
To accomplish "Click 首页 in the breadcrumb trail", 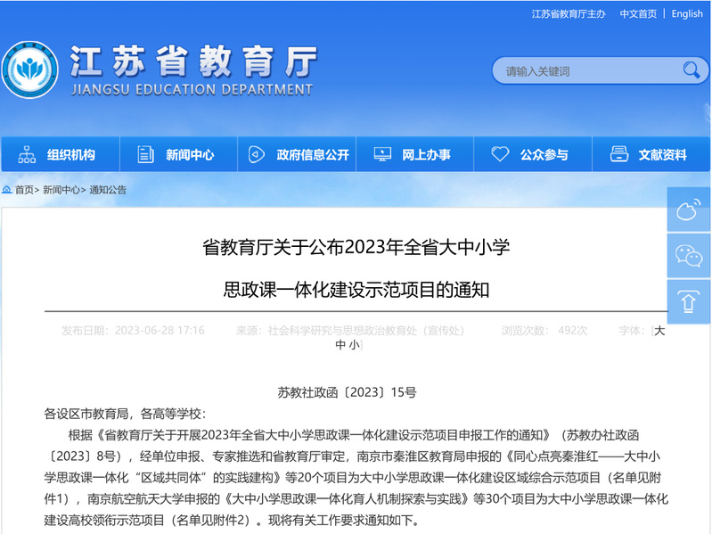I will click(x=24, y=190).
